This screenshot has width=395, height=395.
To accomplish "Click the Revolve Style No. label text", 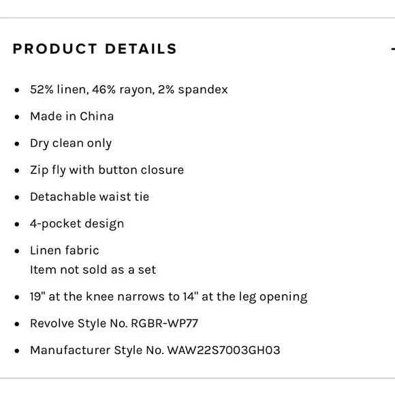I will (79, 323).
